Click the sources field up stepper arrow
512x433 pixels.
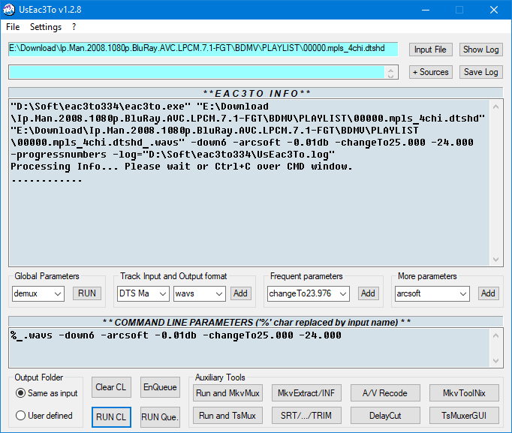(391, 69)
